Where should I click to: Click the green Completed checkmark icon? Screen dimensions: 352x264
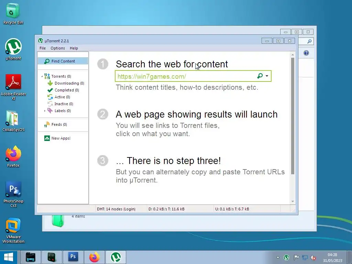(50, 90)
